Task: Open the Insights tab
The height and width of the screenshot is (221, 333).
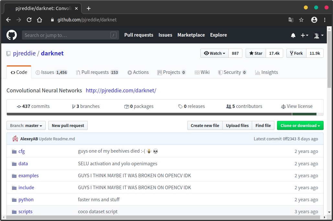Action: pyautogui.click(x=267, y=72)
